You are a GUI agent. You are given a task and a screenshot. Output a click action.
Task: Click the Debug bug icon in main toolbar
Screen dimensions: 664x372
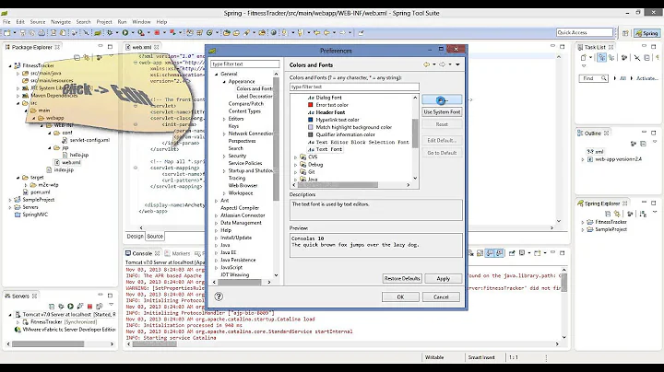click(x=110, y=32)
